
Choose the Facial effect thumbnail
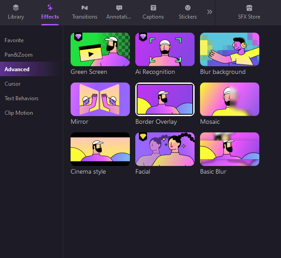[x=165, y=149]
